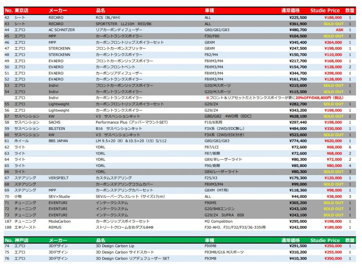
Task: Select the regular price "¥247,500"
Action: pos(298,48)
